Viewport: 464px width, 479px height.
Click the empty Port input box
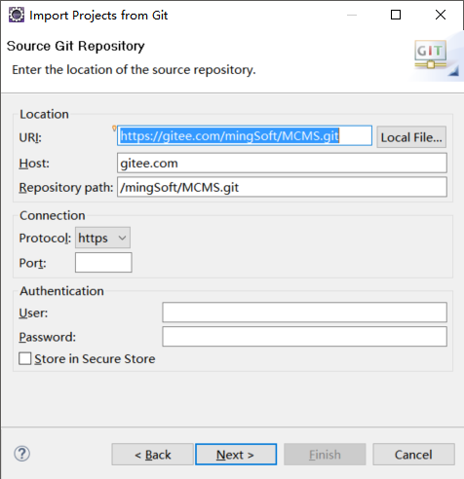point(103,262)
